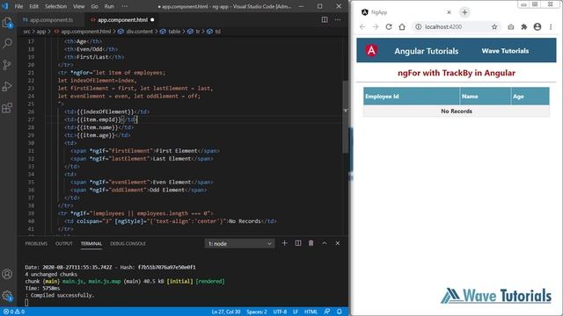Image resolution: width=563 pixels, height=316 pixels.
Task: Maximize the panel with up chevron
Action: [x=325, y=243]
